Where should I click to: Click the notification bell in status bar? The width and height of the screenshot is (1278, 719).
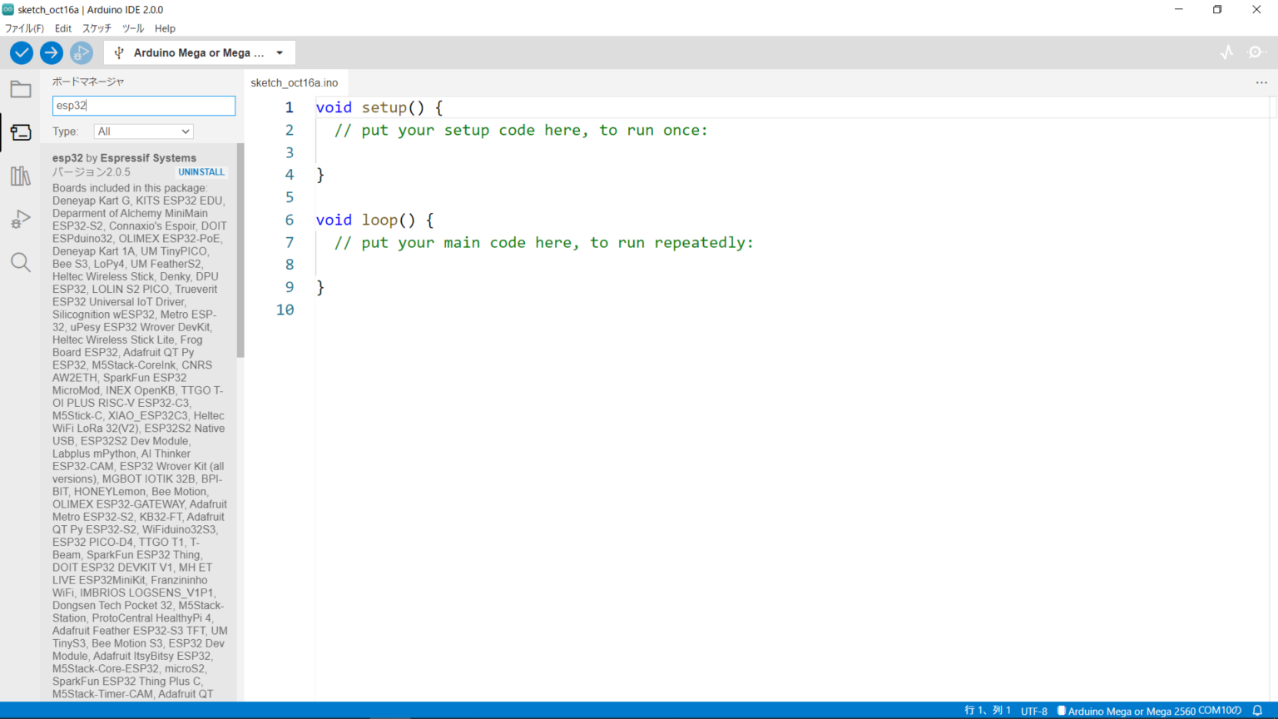tap(1257, 711)
